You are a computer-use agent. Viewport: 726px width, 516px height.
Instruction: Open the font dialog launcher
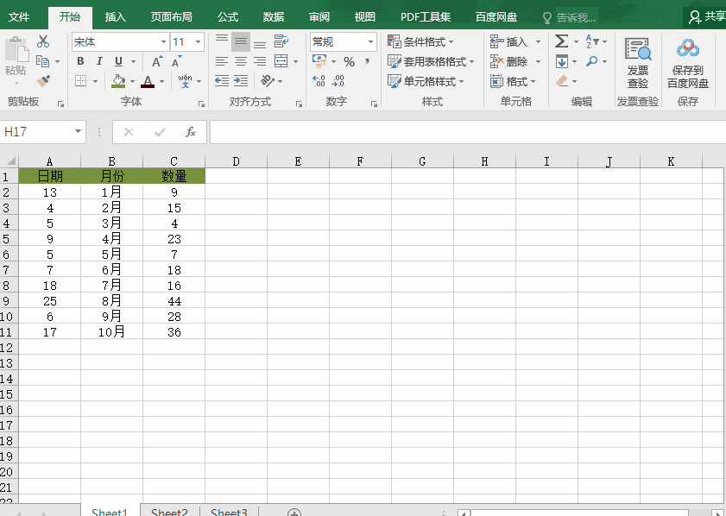click(201, 104)
